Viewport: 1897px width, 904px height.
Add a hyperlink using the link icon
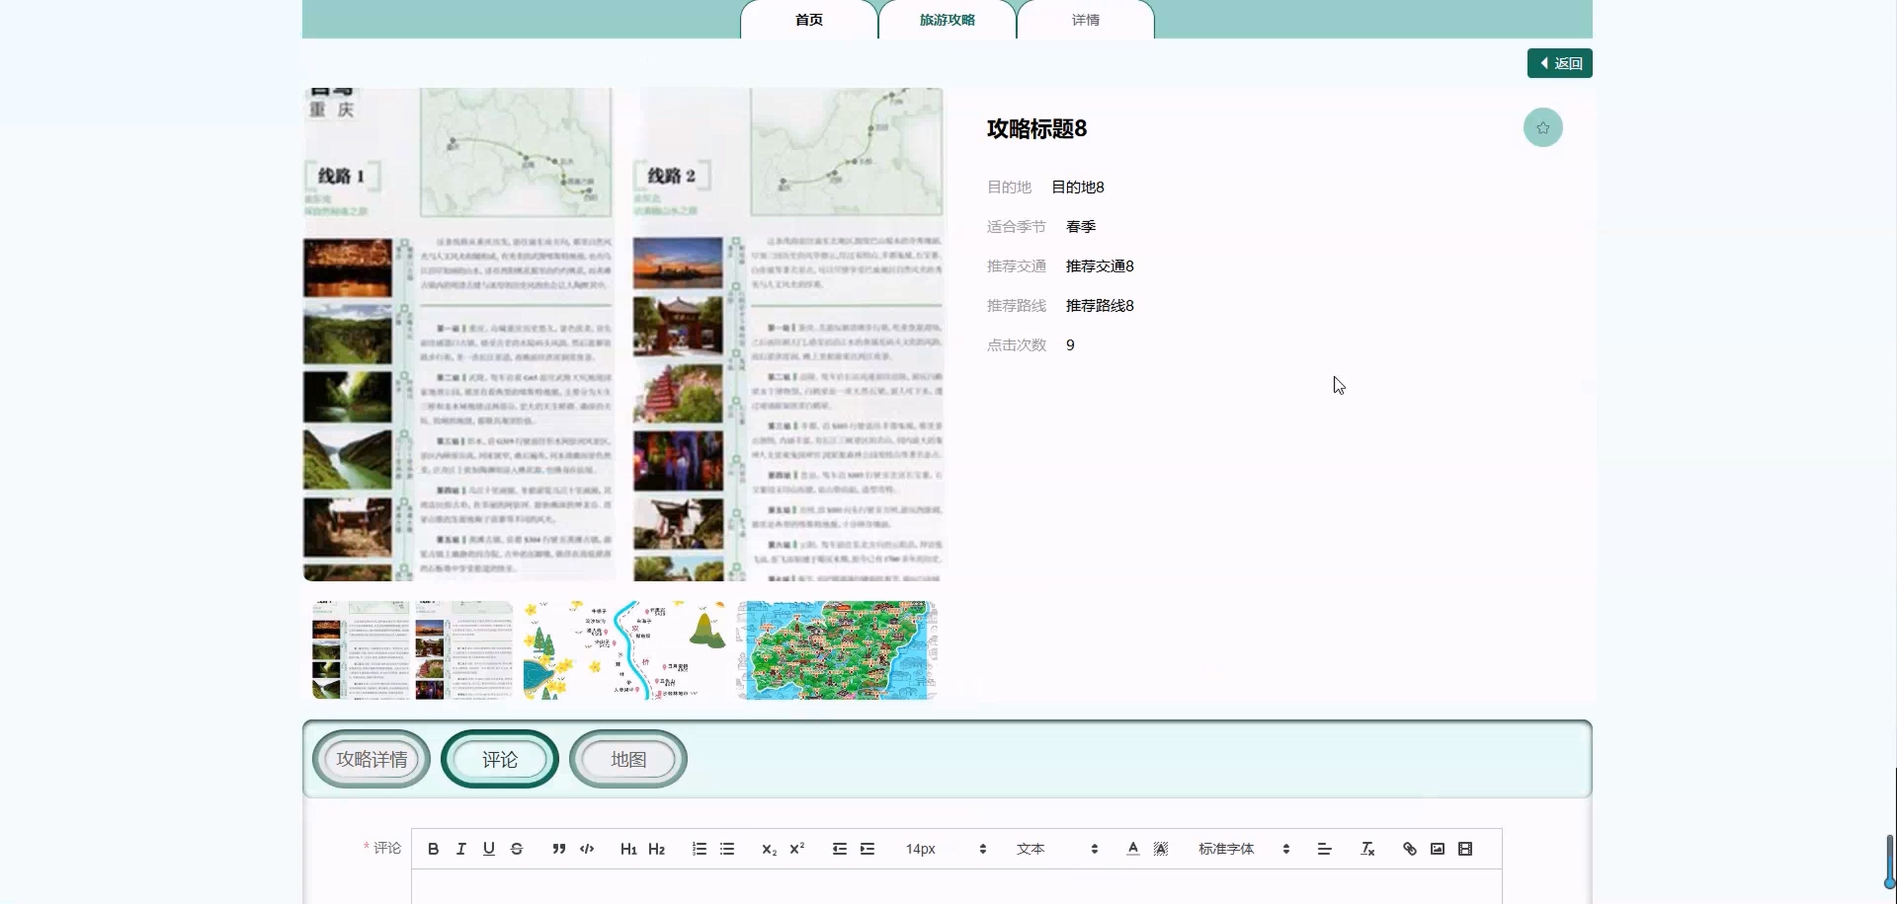(x=1410, y=849)
